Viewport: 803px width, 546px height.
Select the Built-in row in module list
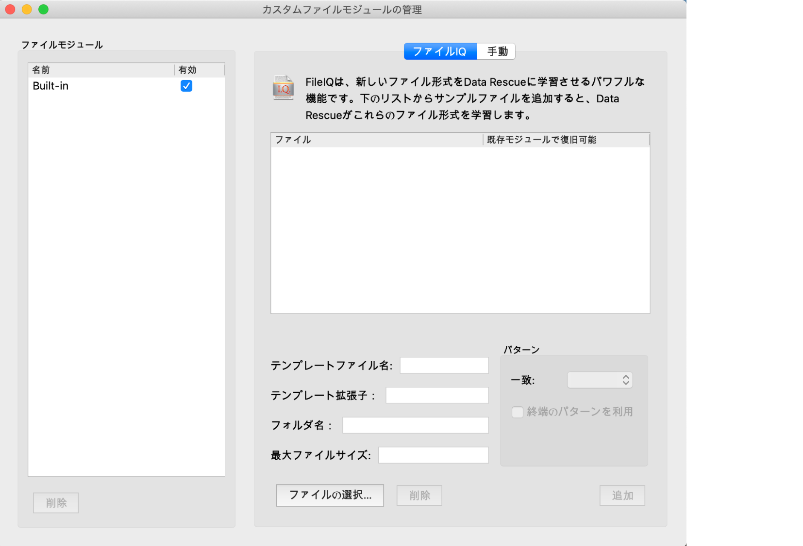click(97, 86)
